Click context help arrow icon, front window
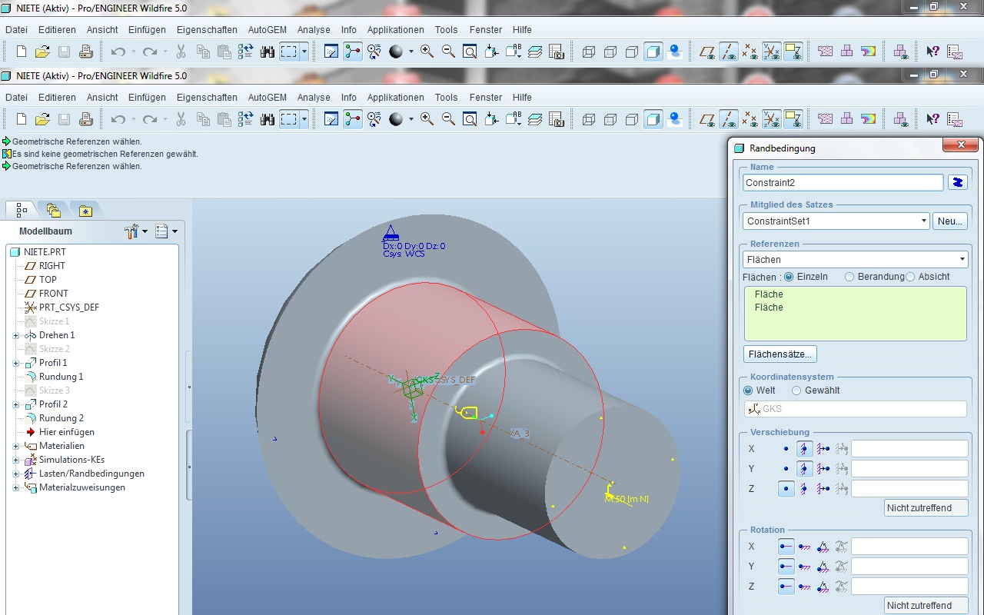Viewport: 984px width, 615px height. tap(933, 119)
